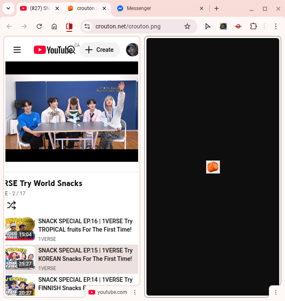Open the youtube.com split pane options menu
Image resolution: width=285 pixels, height=301 pixels.
[135, 292]
